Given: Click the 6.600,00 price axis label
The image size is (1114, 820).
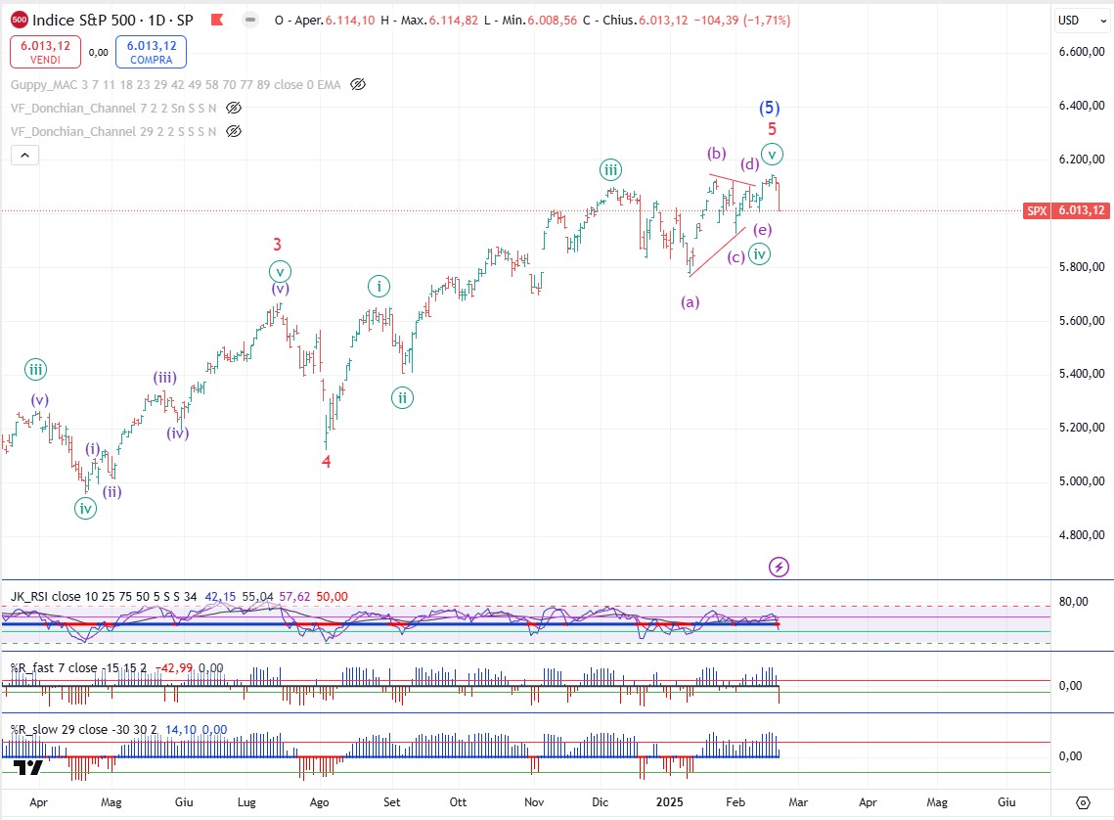Looking at the screenshot, I should [x=1082, y=52].
